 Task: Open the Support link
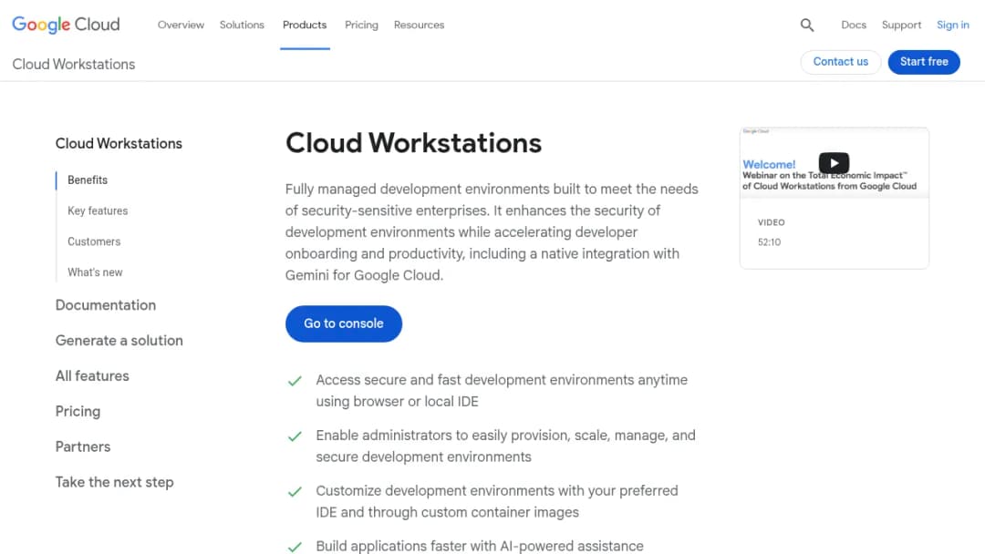click(x=901, y=26)
